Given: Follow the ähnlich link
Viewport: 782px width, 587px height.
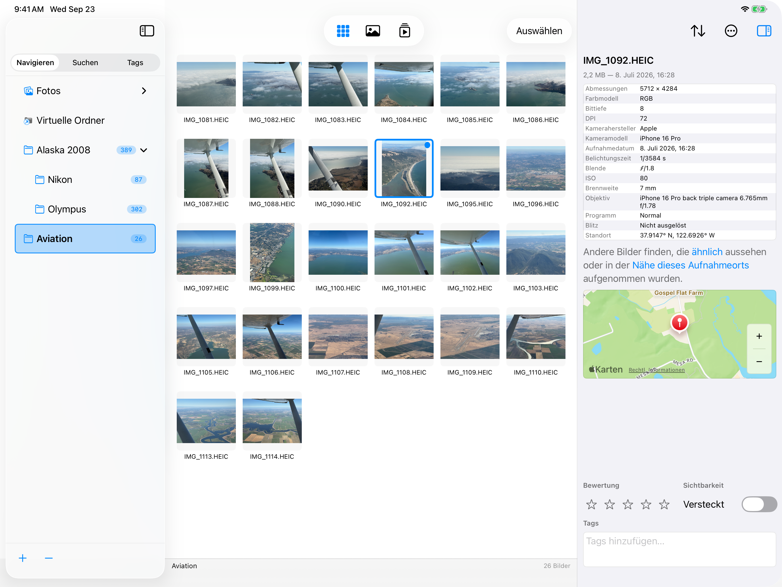Looking at the screenshot, I should 707,252.
